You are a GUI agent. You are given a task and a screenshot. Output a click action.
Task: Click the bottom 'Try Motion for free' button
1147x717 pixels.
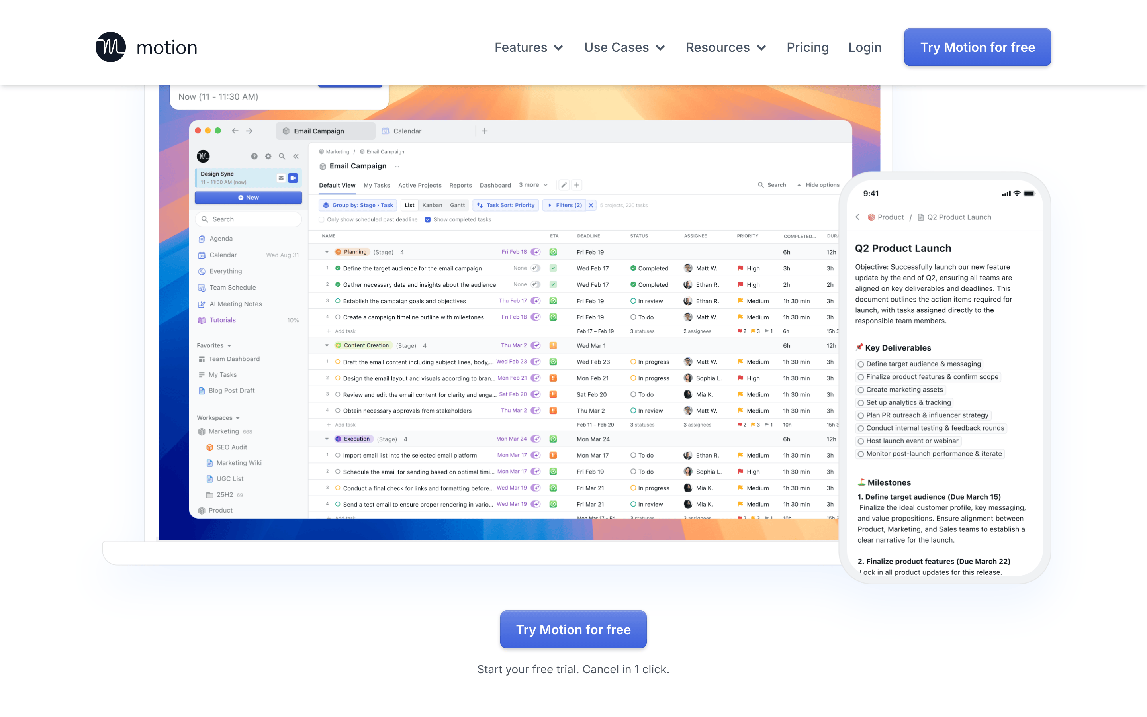point(573,629)
